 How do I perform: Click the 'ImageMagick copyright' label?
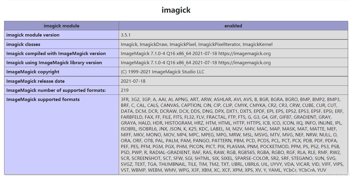[x=33, y=72]
